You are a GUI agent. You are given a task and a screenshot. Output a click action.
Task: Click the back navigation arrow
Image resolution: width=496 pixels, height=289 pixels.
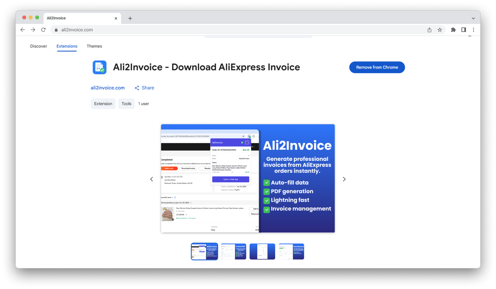click(x=22, y=29)
